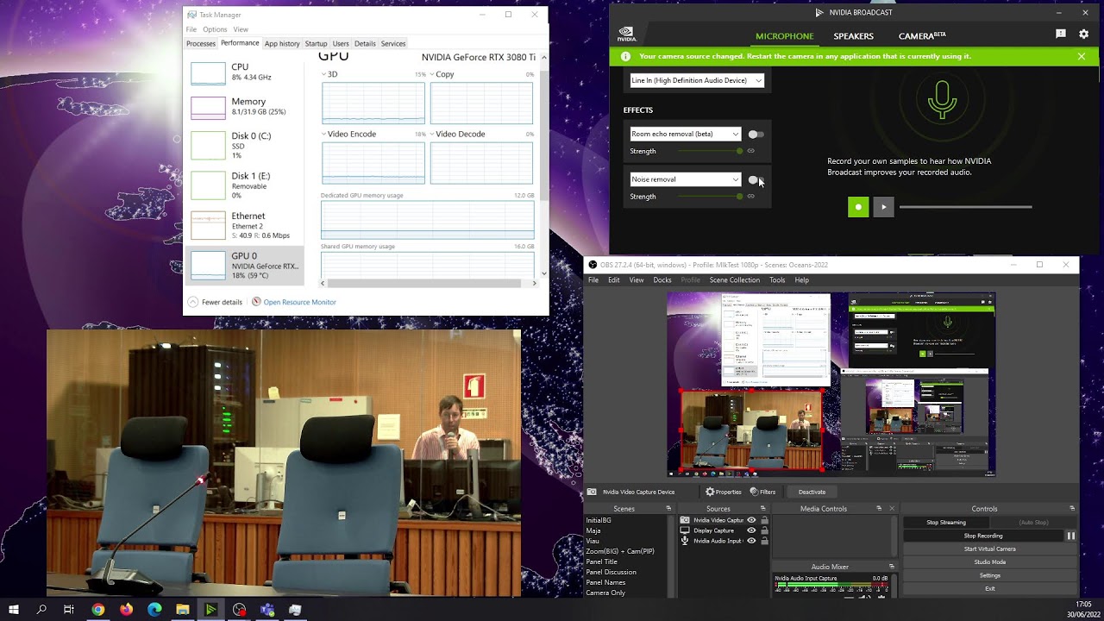Adjust the Noise removal Strength slider
The height and width of the screenshot is (621, 1104).
[x=710, y=197]
